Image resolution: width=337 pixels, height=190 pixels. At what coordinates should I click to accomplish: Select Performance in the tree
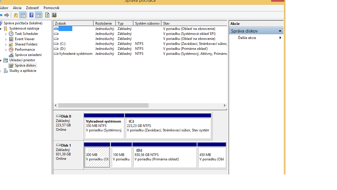(x=25, y=50)
